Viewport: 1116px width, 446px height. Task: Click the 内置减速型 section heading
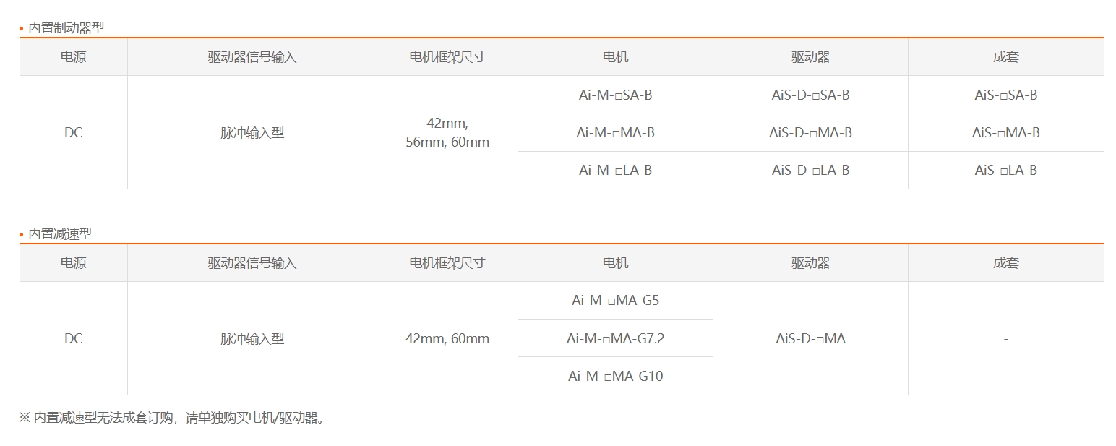click(x=59, y=234)
